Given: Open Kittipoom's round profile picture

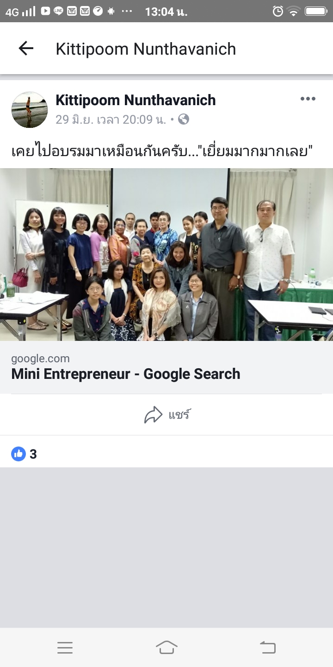Looking at the screenshot, I should pos(30,110).
